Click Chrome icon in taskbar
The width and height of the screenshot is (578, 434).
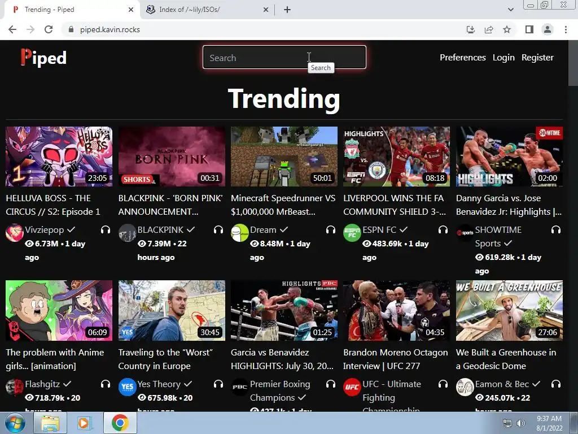click(x=120, y=423)
